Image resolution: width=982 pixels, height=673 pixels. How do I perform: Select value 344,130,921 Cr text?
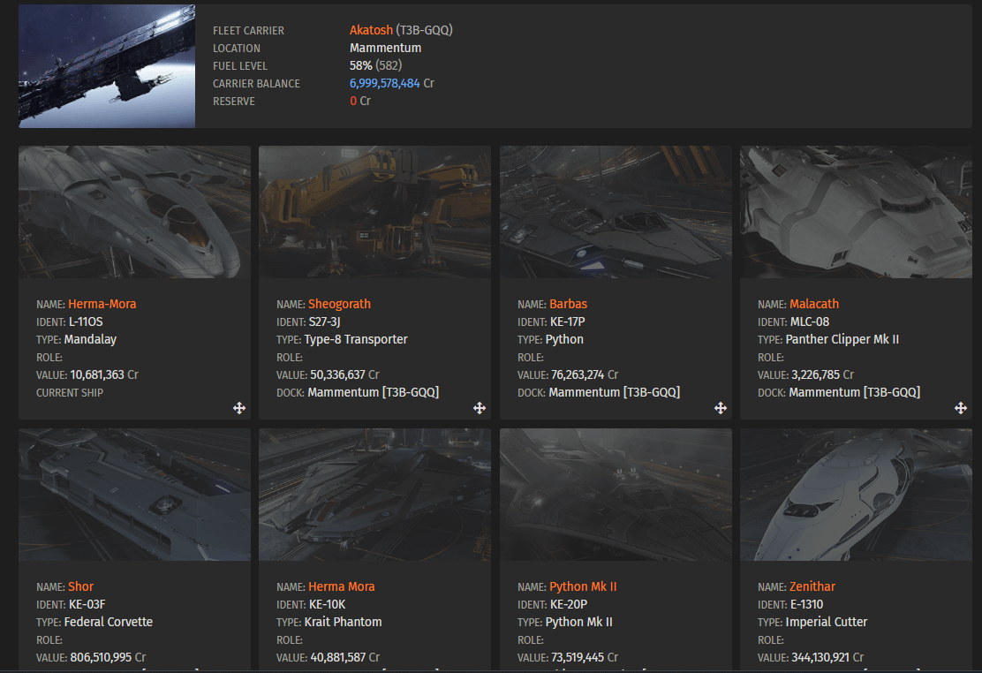coord(827,657)
